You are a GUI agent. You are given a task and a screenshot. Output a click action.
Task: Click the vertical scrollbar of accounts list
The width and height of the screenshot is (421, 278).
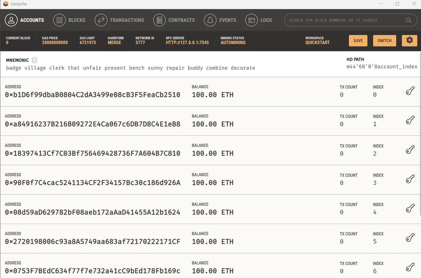[420, 134]
